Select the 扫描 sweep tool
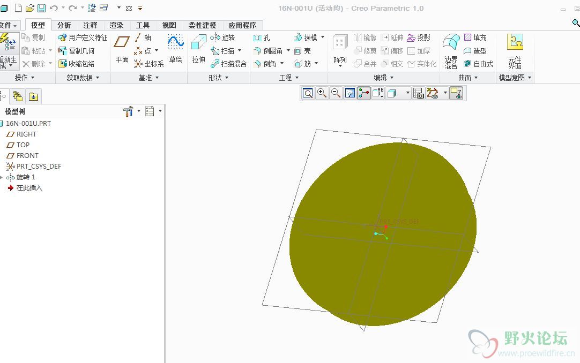The height and width of the screenshot is (363, 580). click(x=222, y=50)
